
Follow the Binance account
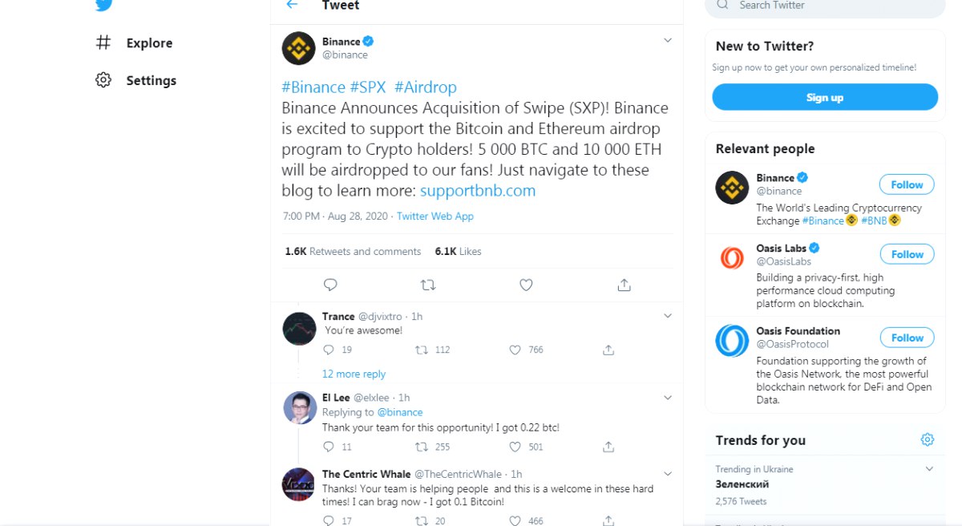(907, 184)
